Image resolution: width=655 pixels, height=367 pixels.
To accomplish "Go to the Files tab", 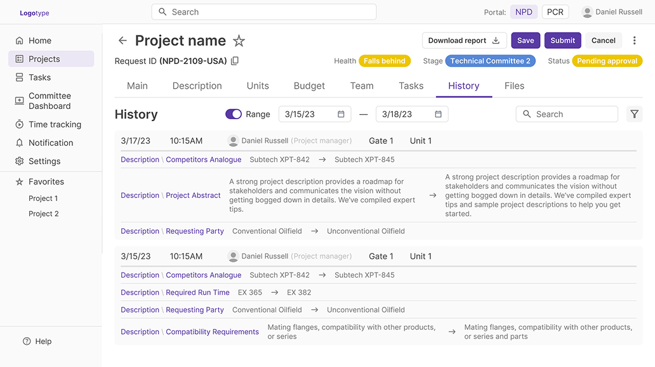I will [x=514, y=86].
